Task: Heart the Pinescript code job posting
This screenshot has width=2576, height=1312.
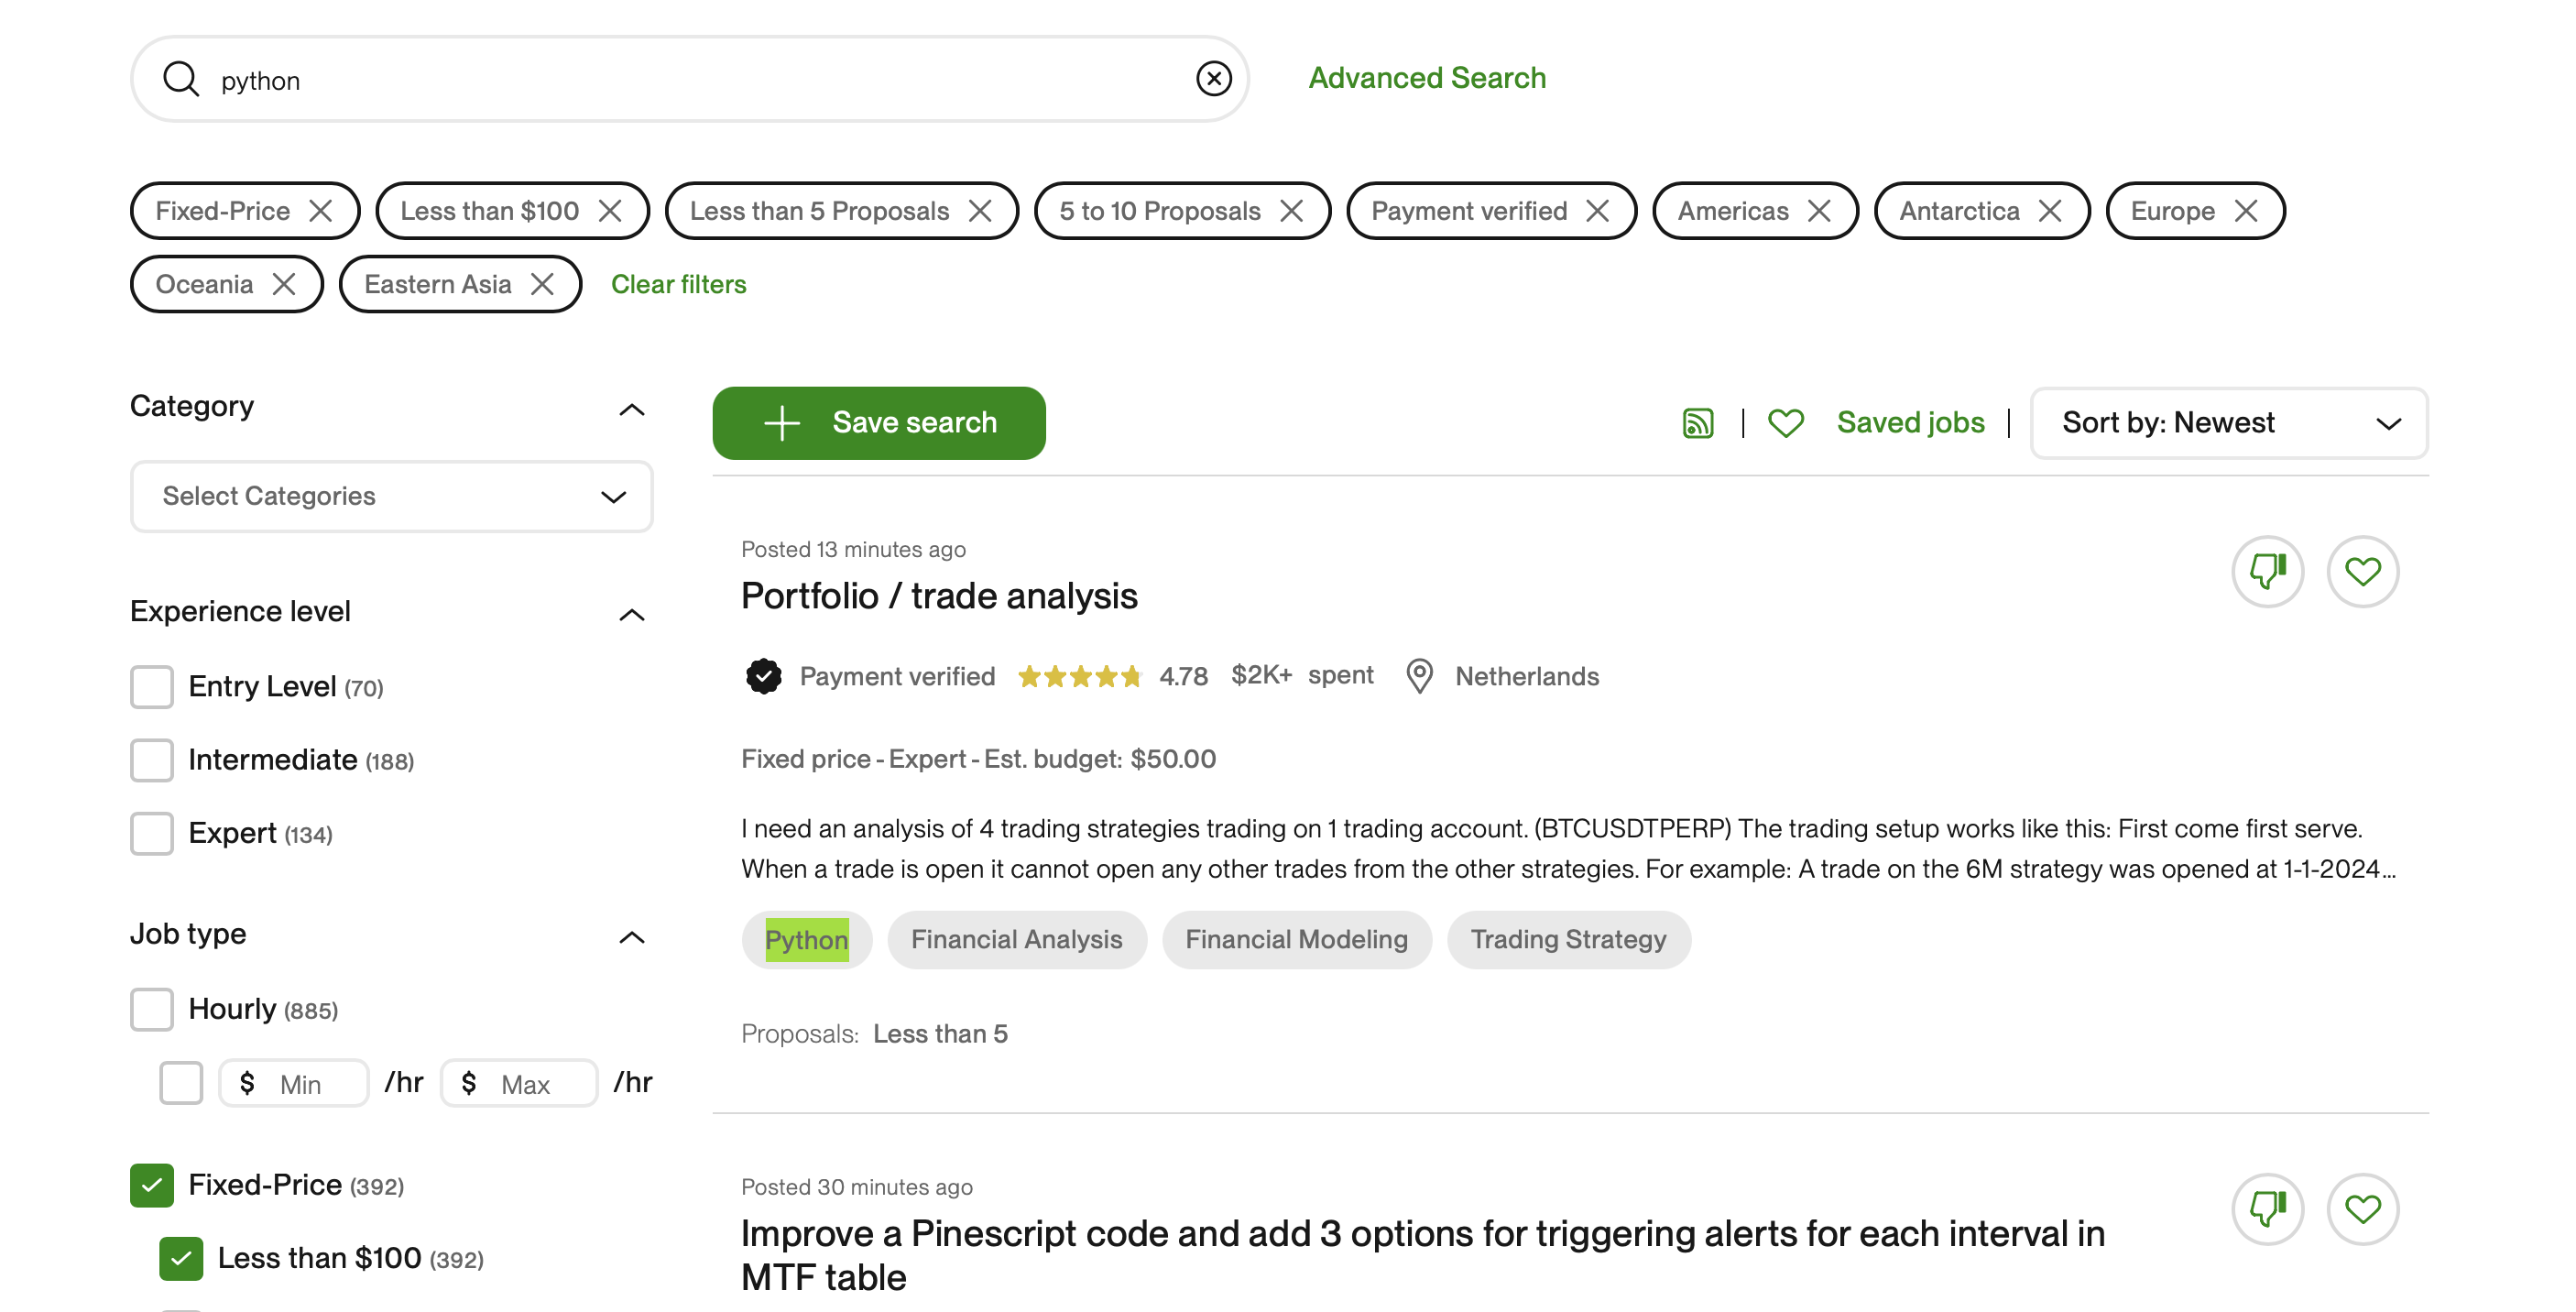Action: pos(2362,1208)
